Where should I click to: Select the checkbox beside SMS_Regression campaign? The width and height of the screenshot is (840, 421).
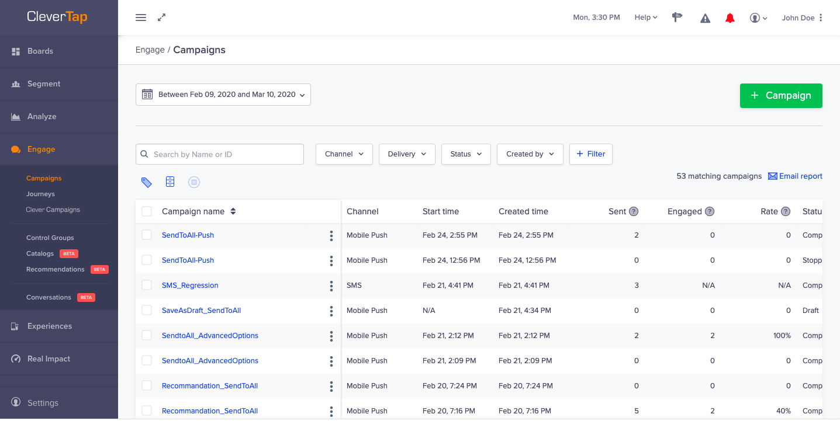[x=147, y=285]
